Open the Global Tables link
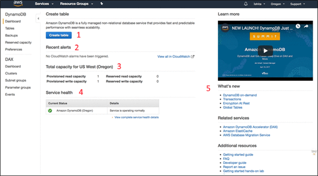Screen dimensions: 318x176 pos(233,108)
